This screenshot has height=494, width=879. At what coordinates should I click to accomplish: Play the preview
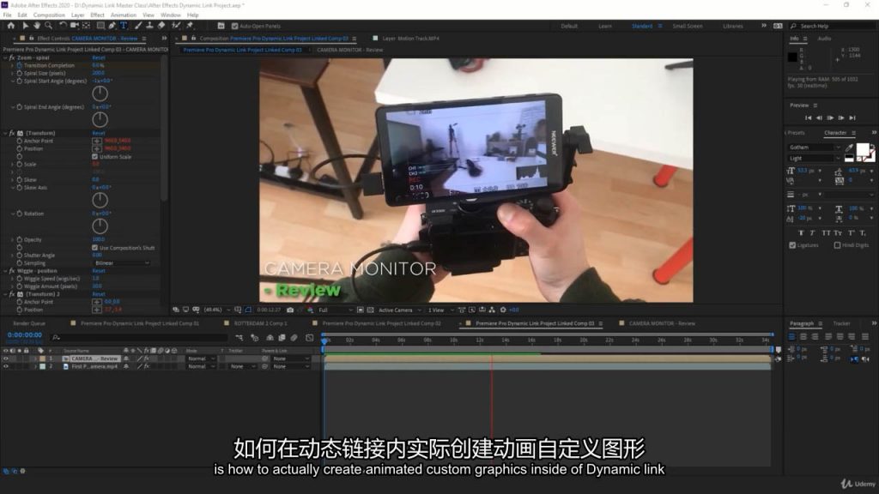pyautogui.click(x=830, y=118)
